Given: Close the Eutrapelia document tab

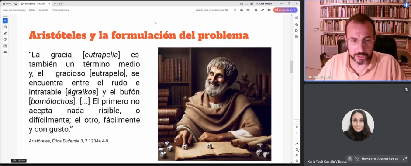Looking at the screenshot, I should 49,3.
